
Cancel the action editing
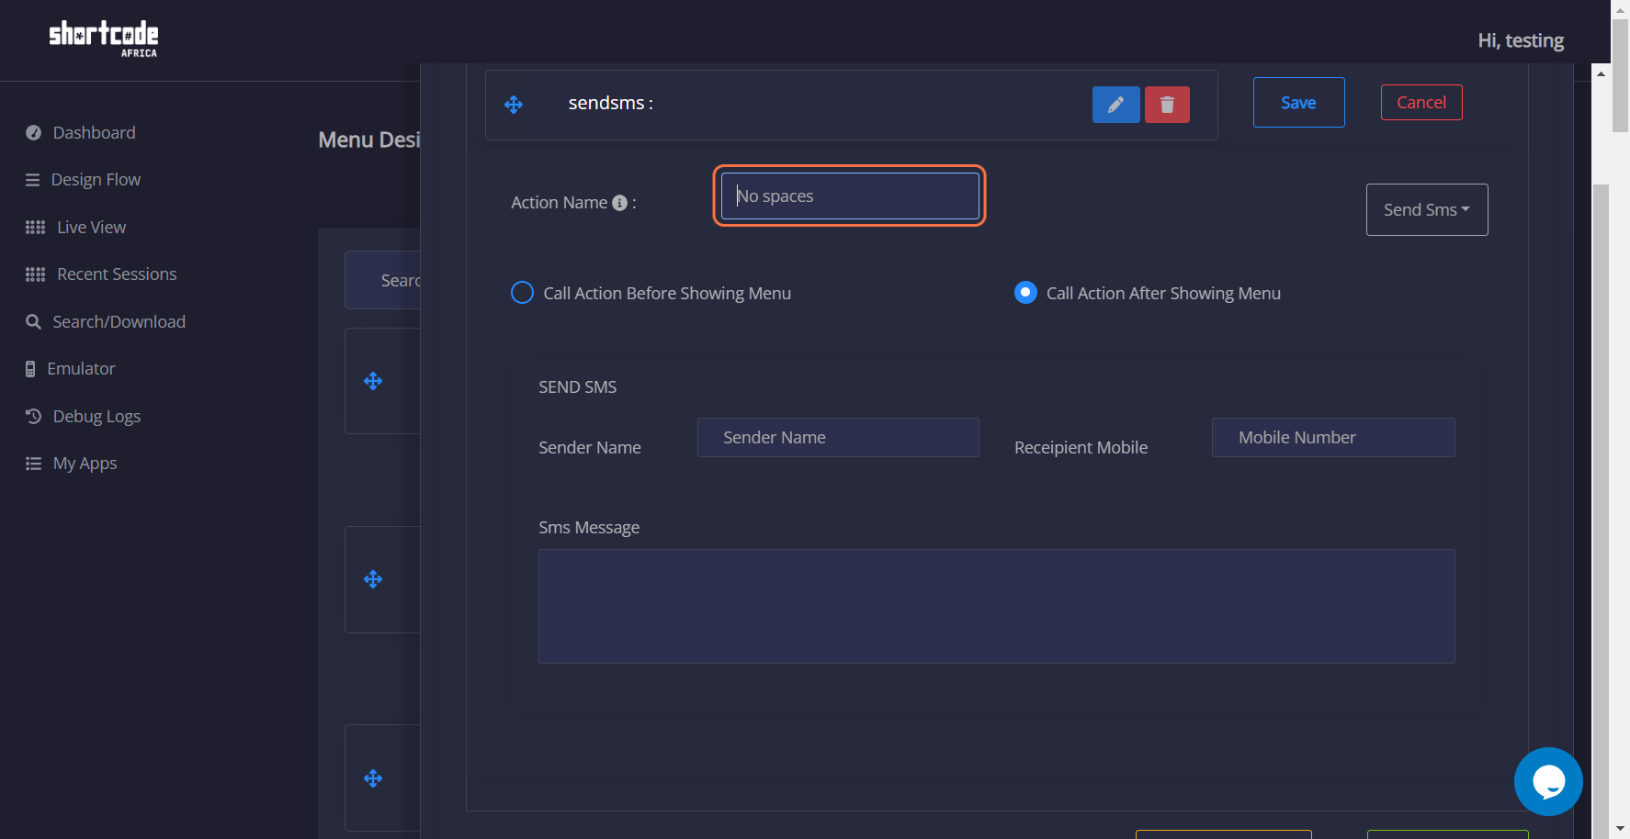pyautogui.click(x=1421, y=102)
